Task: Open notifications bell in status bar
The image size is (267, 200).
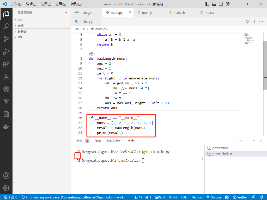Action: tap(262, 197)
